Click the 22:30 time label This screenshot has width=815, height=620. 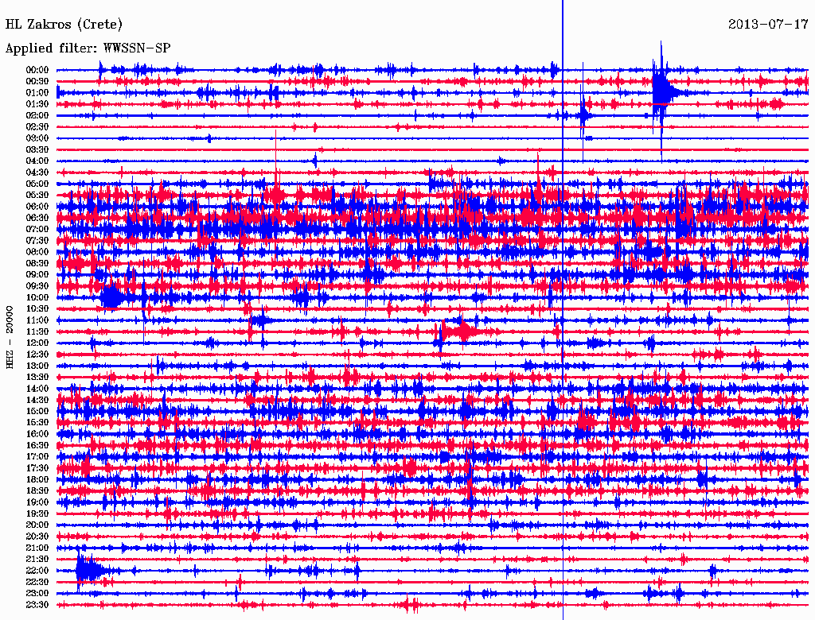[37, 582]
